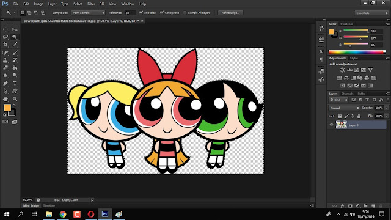Select the Paint Bucket tool
The height and width of the screenshot is (220, 391).
(x=15, y=68)
